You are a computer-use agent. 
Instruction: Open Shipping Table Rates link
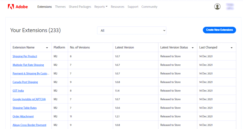(x=24, y=108)
